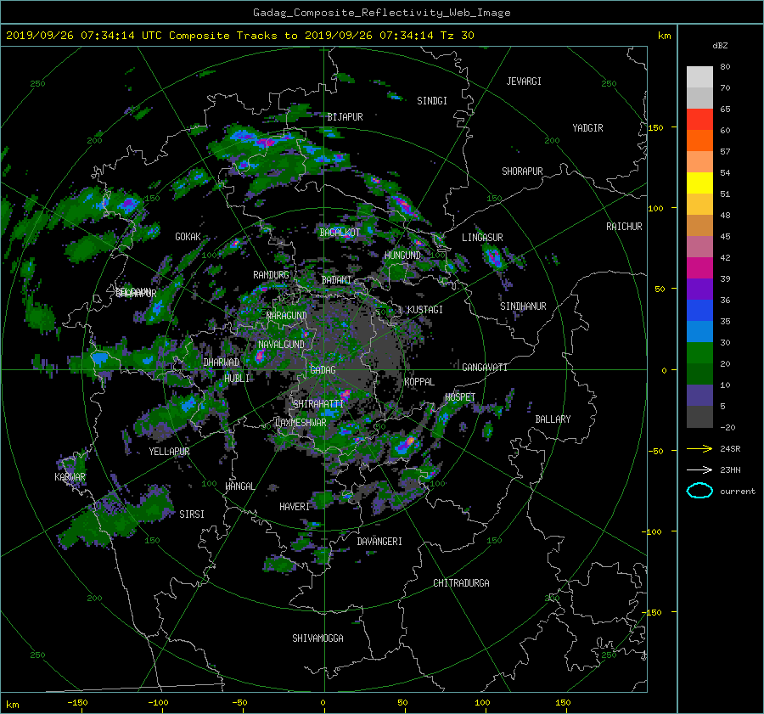The height and width of the screenshot is (714, 764).
Task: Select the green 30 dBZ color swatch
Action: click(x=699, y=352)
